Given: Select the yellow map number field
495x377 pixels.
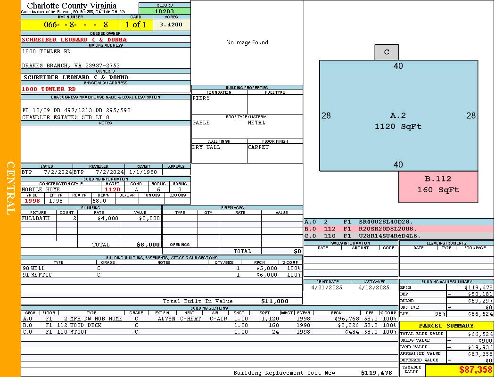Looking at the screenshot, I should [70, 25].
